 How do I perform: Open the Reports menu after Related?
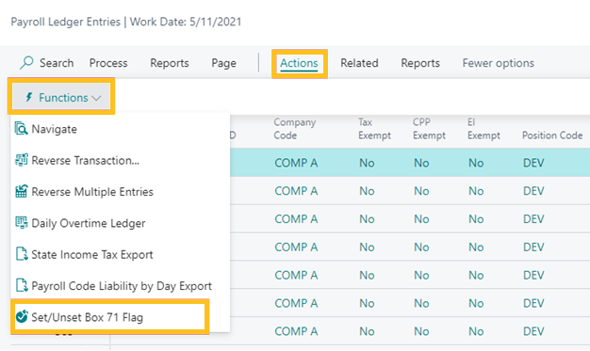[x=420, y=63]
